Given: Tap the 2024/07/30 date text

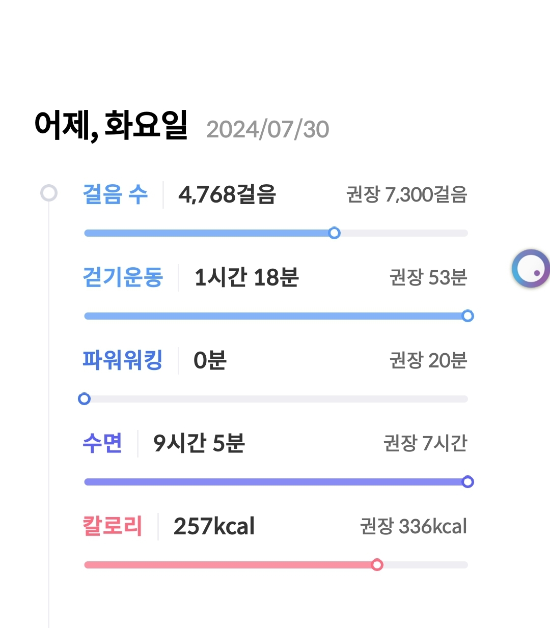Looking at the screenshot, I should pos(268,129).
